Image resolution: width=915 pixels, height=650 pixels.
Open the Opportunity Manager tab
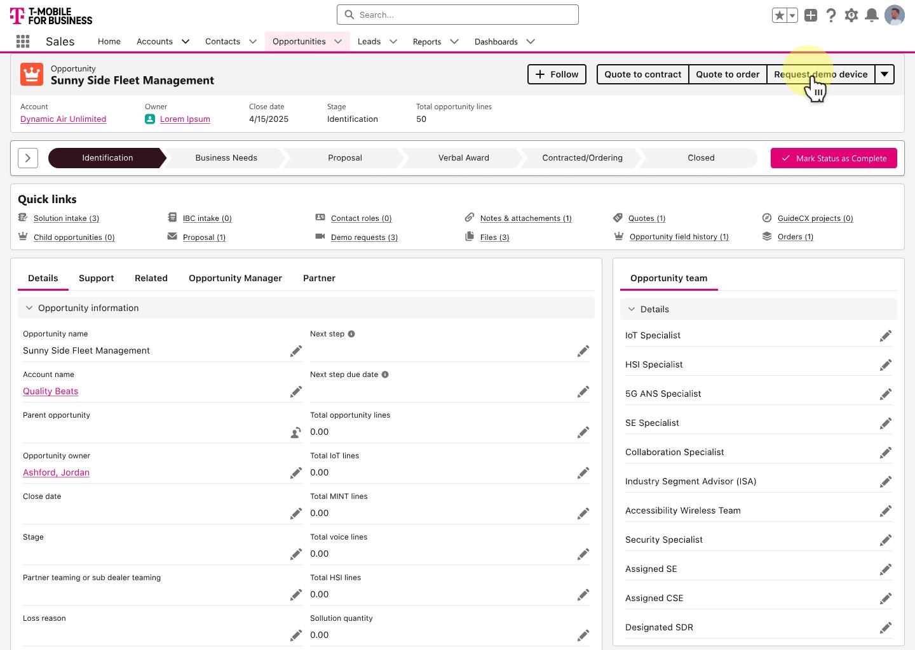pos(235,278)
